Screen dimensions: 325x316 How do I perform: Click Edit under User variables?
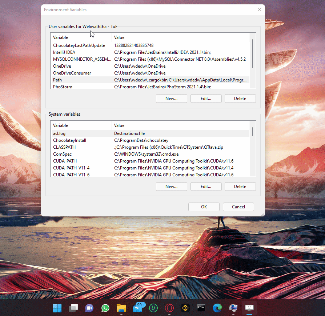coord(206,99)
